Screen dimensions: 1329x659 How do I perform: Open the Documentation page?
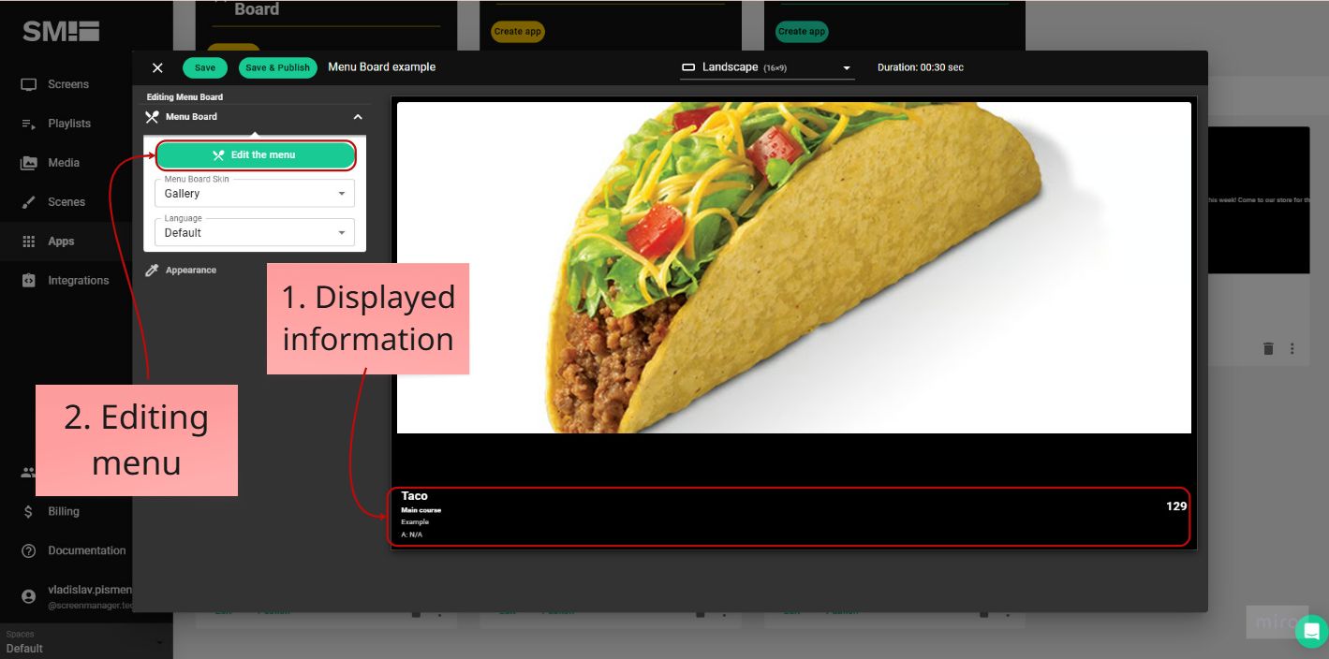click(x=87, y=550)
